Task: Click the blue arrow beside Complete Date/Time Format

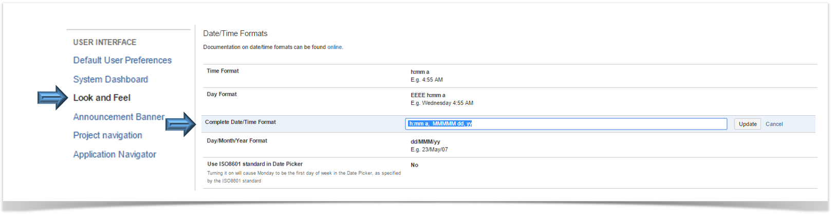Action: 180,124
